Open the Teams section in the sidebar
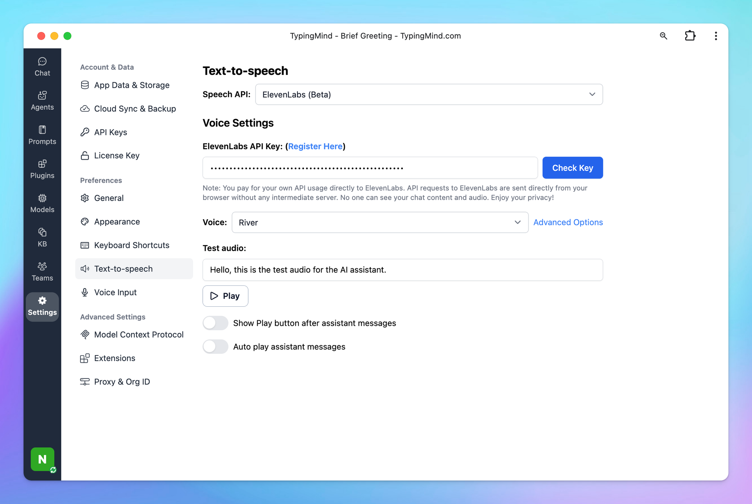Image resolution: width=752 pixels, height=504 pixels. coord(42,271)
